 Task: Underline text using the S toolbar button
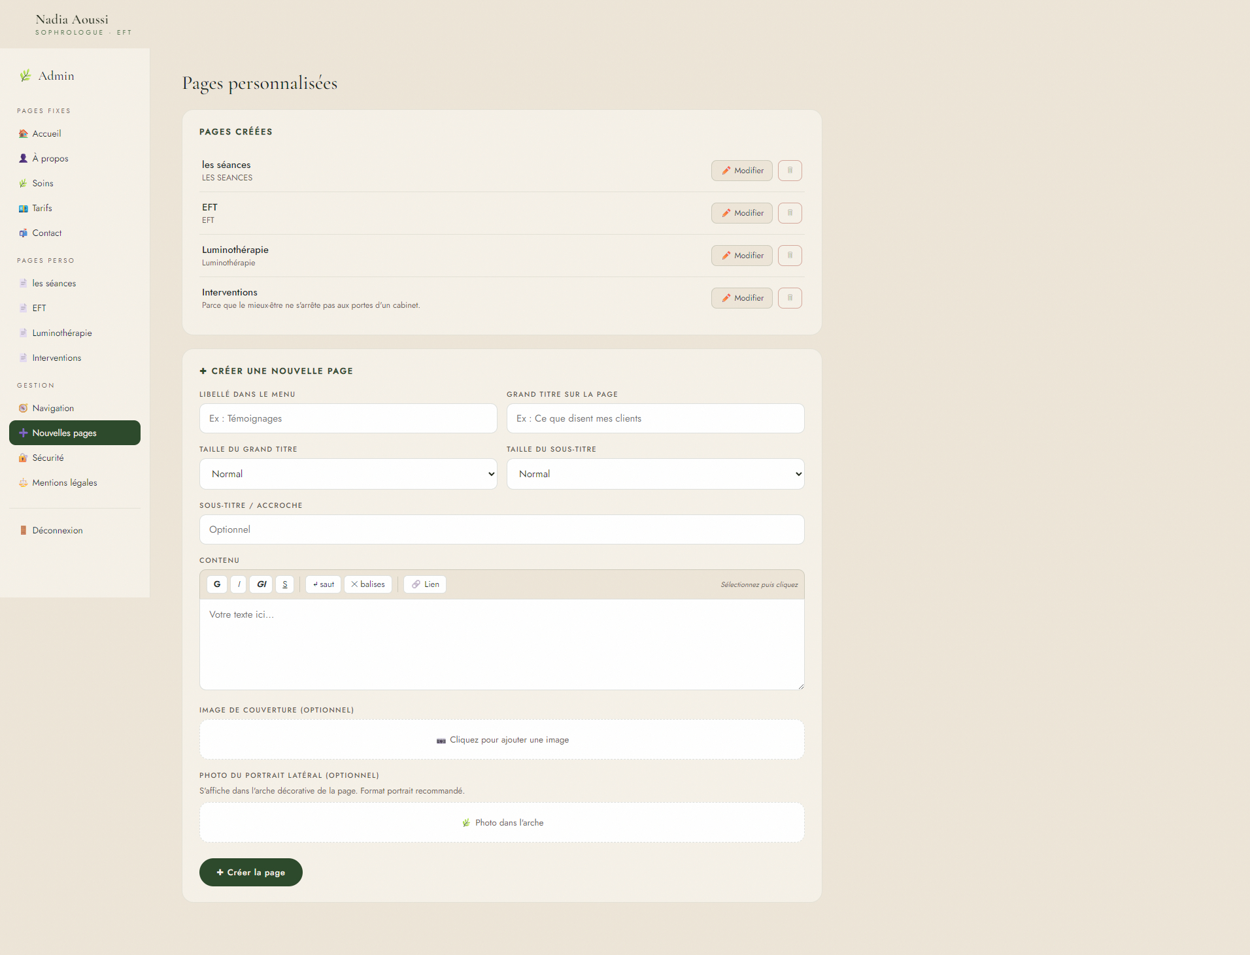[x=285, y=584]
